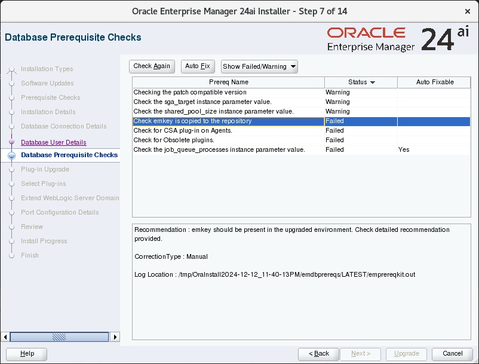Image resolution: width=479 pixels, height=364 pixels.
Task: Click the 'CorrectionType : Manual' text
Action: tap(171, 257)
